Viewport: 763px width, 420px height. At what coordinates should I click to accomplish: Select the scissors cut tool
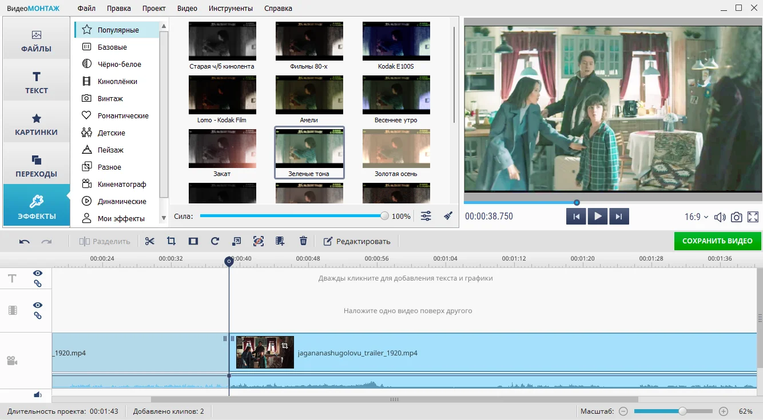(x=150, y=241)
